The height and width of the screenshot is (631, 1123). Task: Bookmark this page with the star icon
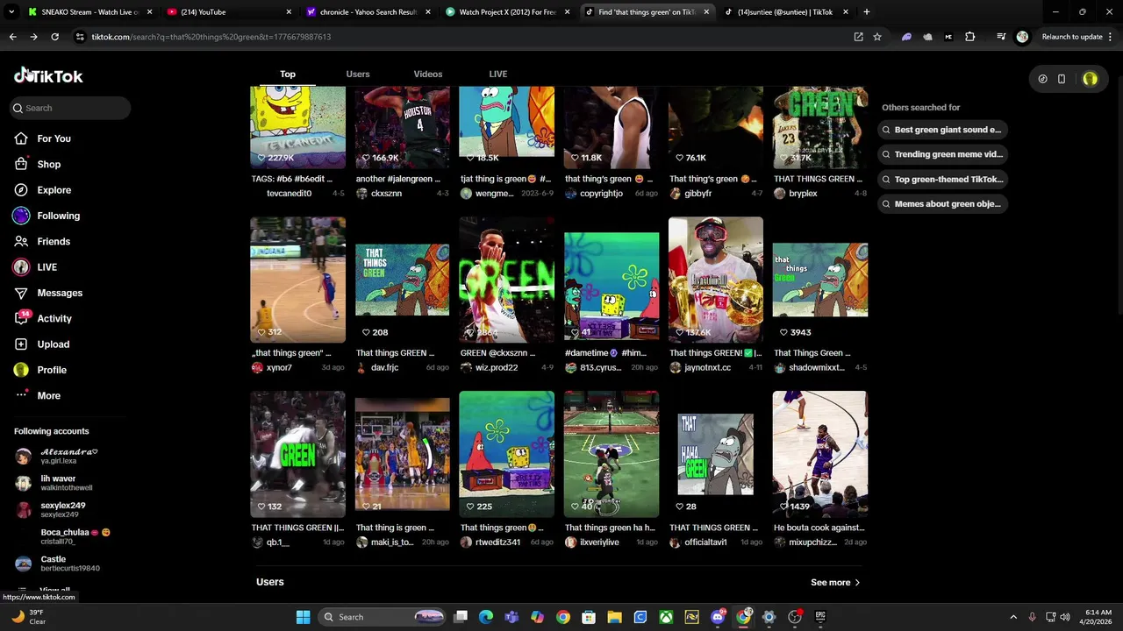[876, 37]
